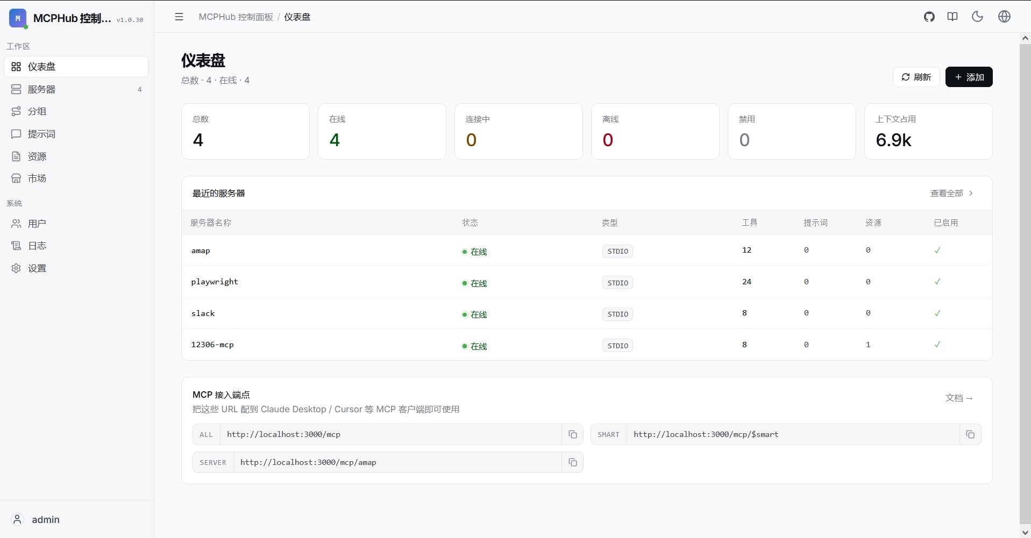
Task: Click the MCPHub logo icon
Action: 18,18
